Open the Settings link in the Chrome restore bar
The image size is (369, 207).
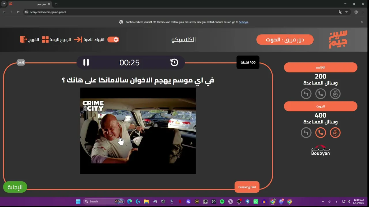[x=244, y=22]
